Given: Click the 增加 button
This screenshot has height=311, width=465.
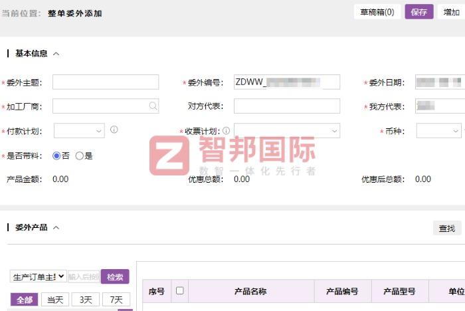Looking at the screenshot, I should pos(451,12).
